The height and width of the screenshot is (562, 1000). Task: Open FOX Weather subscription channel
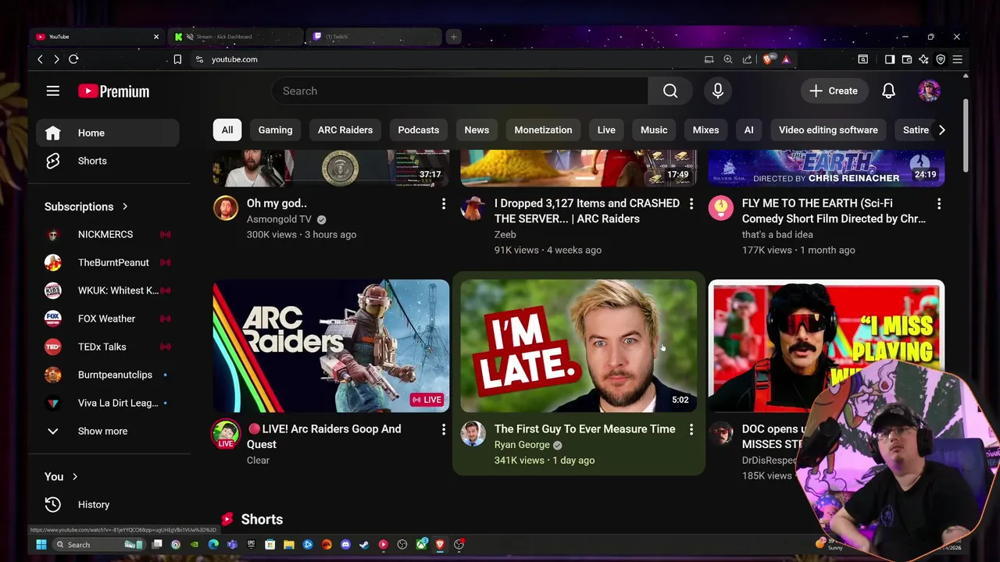[x=107, y=318]
